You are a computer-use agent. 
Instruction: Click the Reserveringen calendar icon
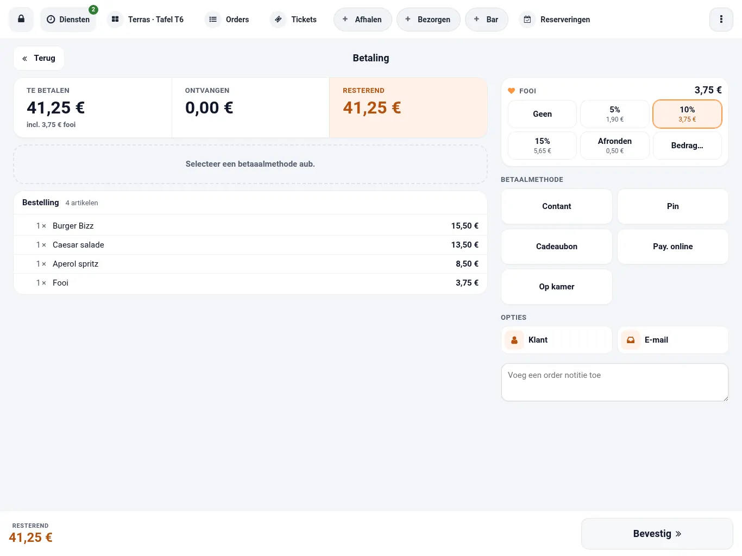[527, 20]
